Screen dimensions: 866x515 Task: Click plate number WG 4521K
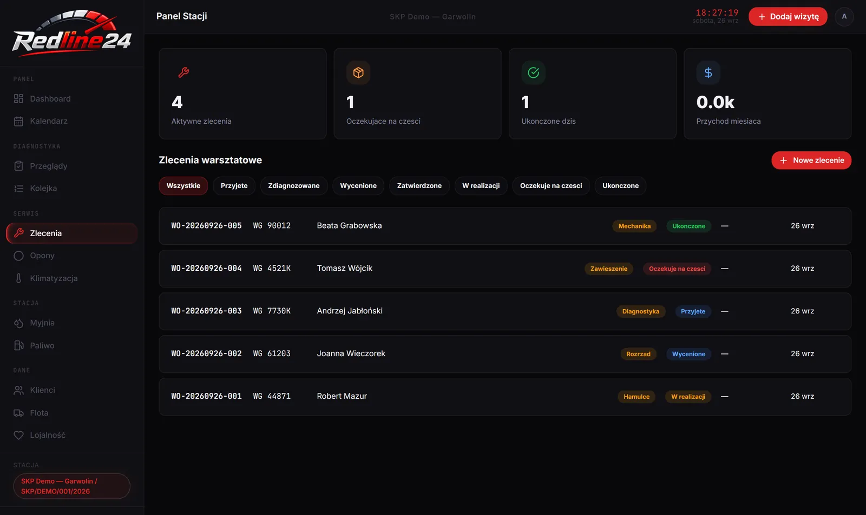click(272, 268)
